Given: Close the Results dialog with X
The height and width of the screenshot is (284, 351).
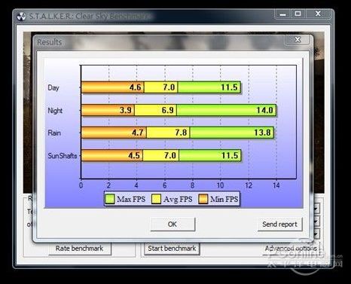Looking at the screenshot, I should [x=298, y=40].
